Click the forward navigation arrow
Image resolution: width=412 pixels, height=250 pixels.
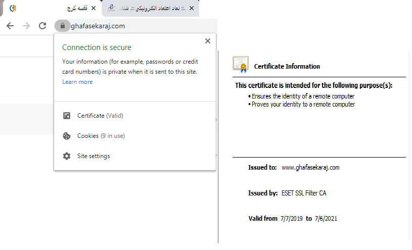click(x=26, y=26)
